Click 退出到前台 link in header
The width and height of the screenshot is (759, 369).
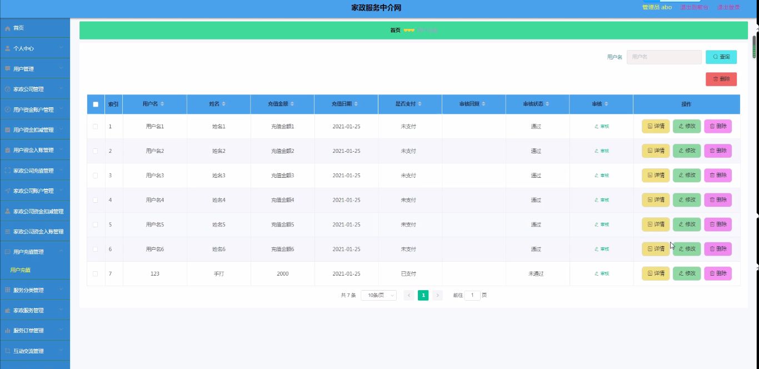click(694, 7)
